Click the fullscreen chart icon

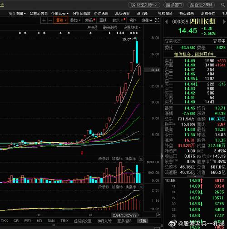[157, 20]
